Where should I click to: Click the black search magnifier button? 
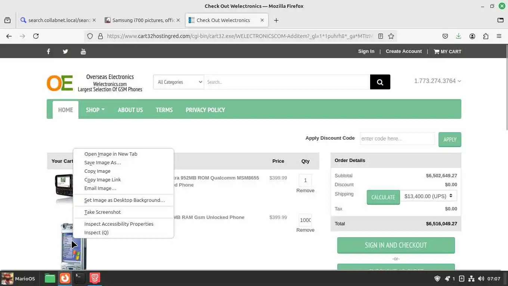coord(380,82)
